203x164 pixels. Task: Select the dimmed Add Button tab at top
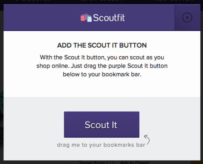[x=172, y=1]
